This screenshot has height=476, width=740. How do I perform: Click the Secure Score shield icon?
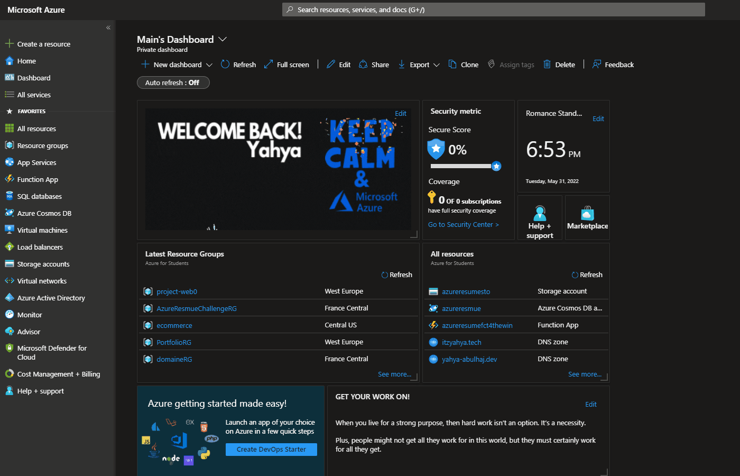coord(436,149)
